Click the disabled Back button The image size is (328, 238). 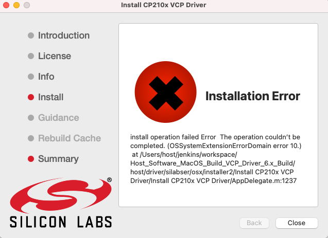pos(254,223)
